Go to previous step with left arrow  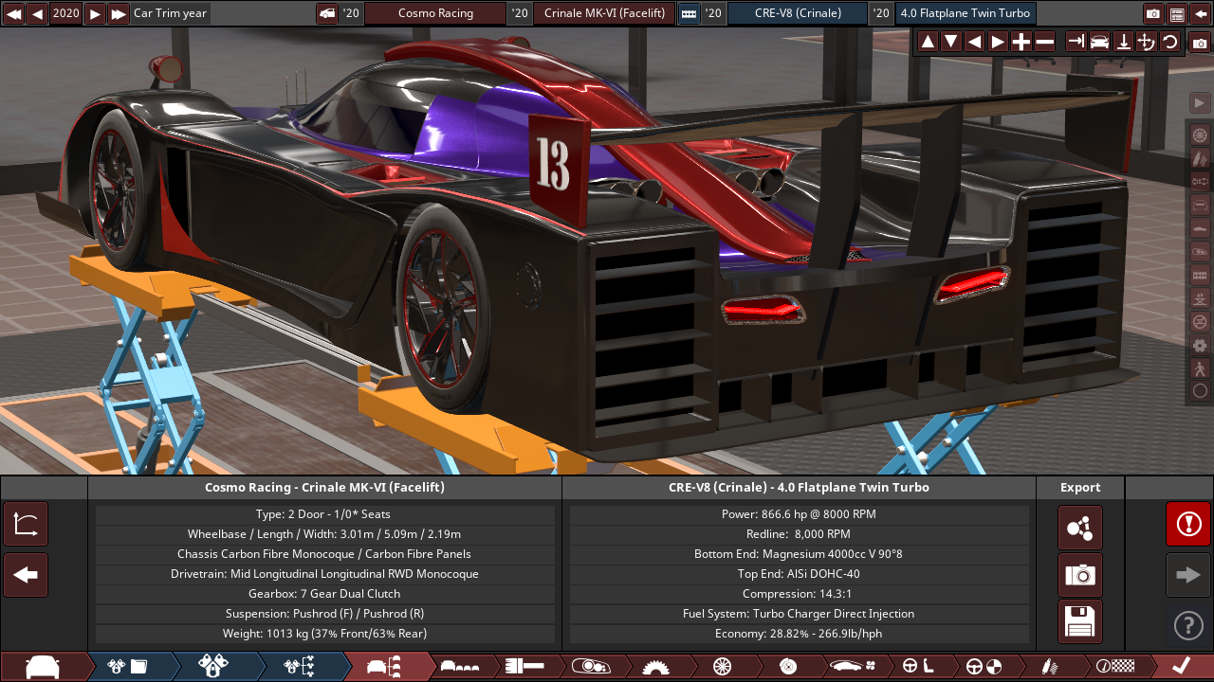tap(26, 575)
